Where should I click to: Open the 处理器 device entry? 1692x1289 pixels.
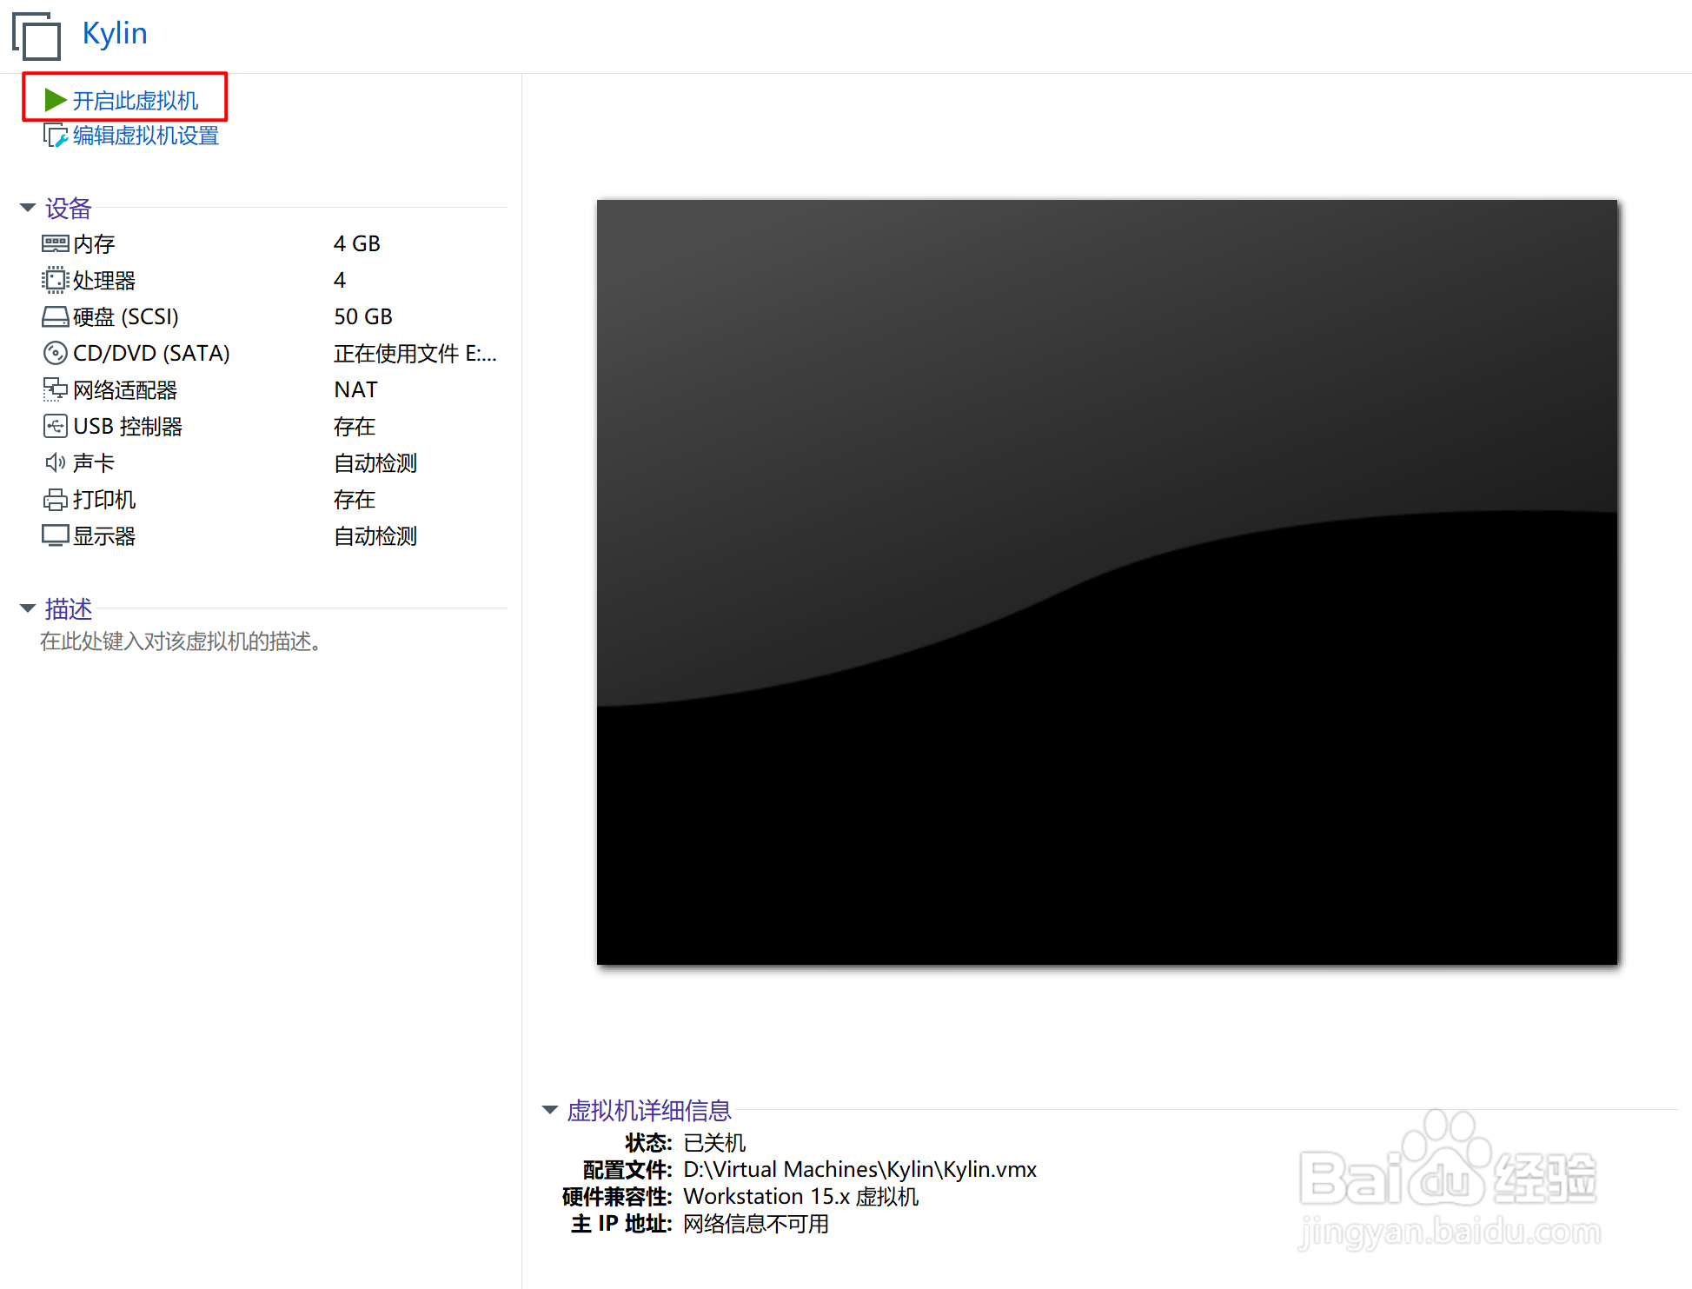pos(104,281)
